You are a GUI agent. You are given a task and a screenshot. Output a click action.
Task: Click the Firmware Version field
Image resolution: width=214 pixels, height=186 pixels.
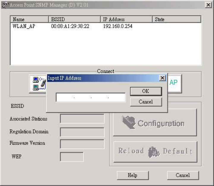[x=82, y=144]
